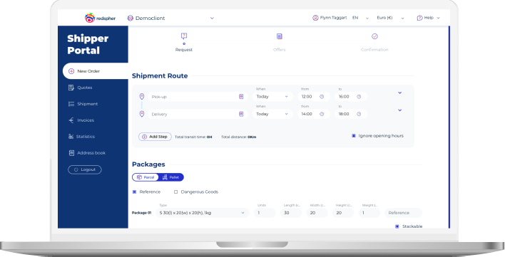Click the Flynn Taggart user profile icon
The height and width of the screenshot is (257, 505).
pos(315,18)
